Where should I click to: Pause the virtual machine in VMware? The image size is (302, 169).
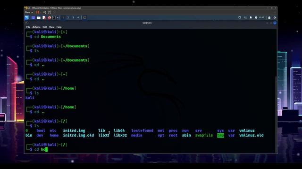[x=38, y=12]
